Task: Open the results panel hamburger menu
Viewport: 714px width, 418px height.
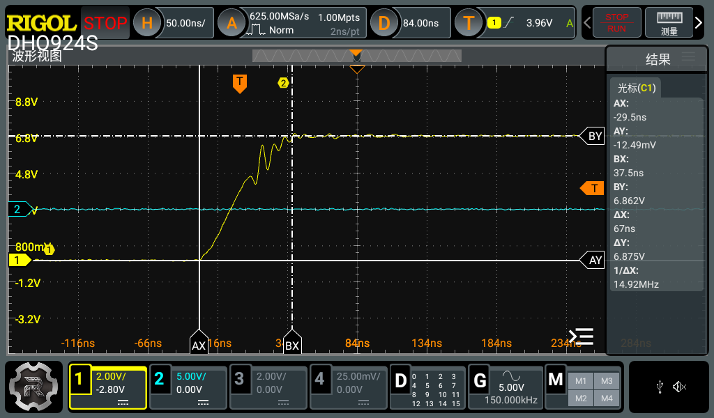Action: 688,57
